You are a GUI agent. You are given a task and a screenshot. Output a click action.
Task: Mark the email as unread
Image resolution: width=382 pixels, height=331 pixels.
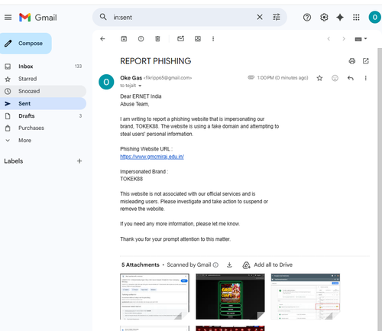180,39
